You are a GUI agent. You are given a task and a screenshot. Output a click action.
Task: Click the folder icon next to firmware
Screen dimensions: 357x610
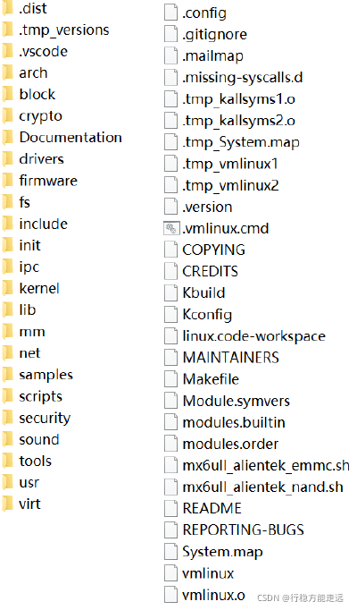(7, 181)
